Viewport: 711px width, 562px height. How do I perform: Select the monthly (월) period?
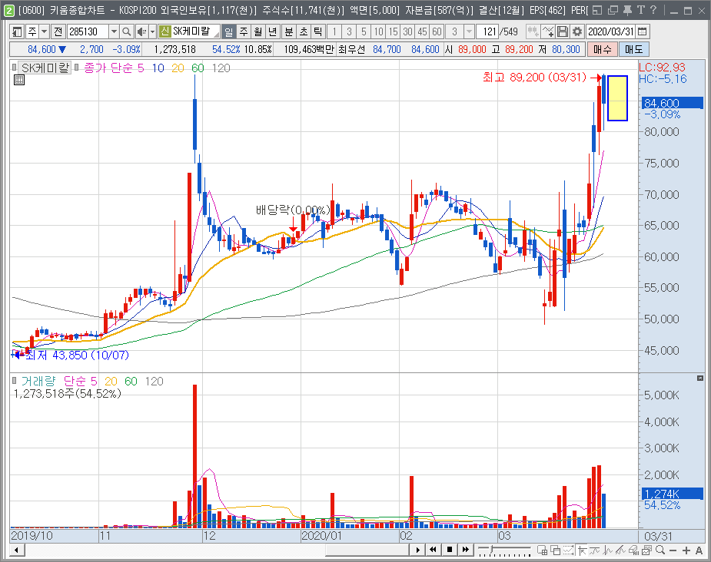(258, 31)
